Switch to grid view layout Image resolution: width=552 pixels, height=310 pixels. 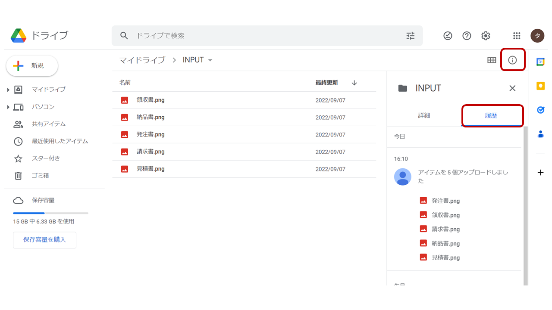(492, 60)
